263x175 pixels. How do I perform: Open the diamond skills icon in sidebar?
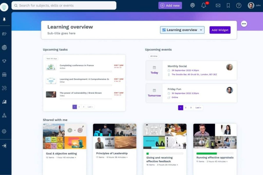pyautogui.click(x=4, y=61)
